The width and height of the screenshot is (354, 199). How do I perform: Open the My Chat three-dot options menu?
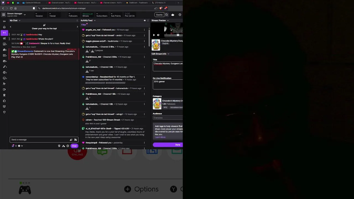77,20
